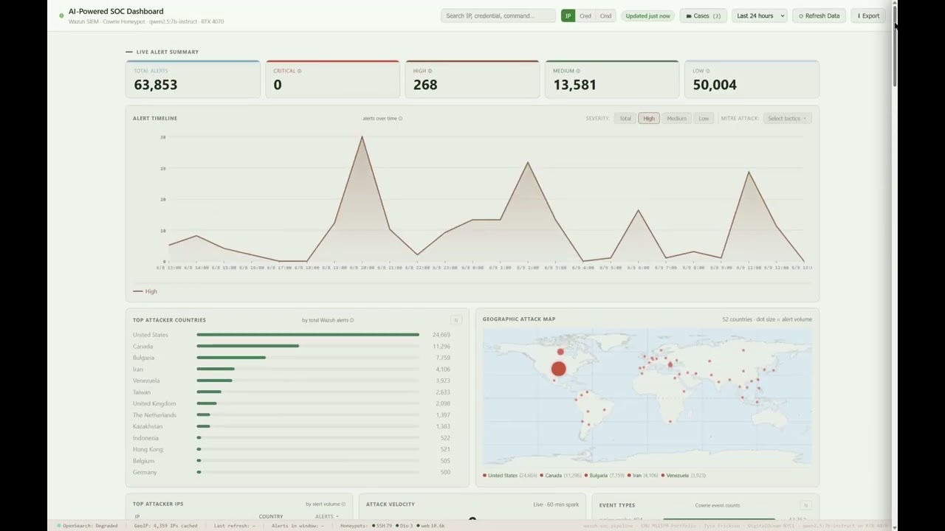Screen dimensions: 945x531
Task: Open the Total Alerts card
Action: (x=193, y=79)
